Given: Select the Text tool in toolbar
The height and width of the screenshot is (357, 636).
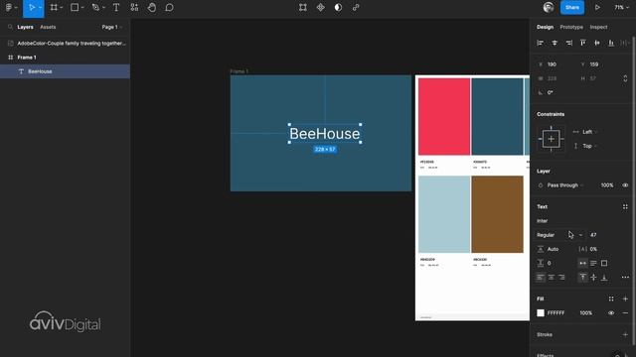Looking at the screenshot, I should [116, 7].
